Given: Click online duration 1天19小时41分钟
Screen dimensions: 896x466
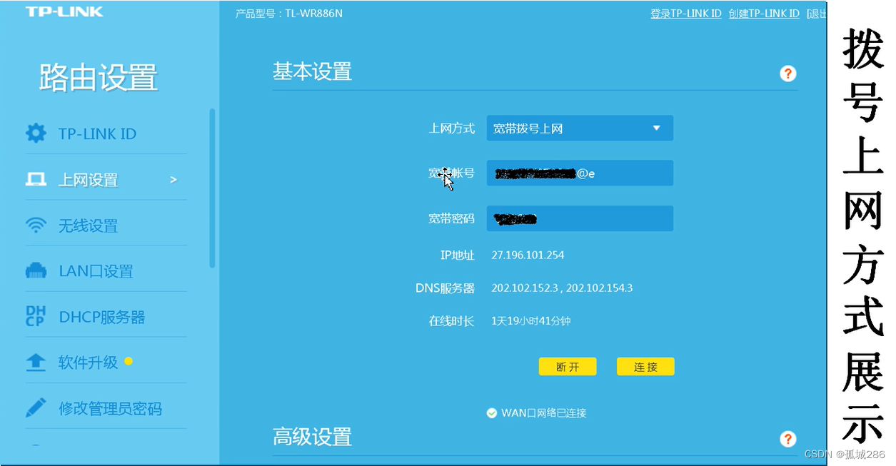Looking at the screenshot, I should pos(531,321).
